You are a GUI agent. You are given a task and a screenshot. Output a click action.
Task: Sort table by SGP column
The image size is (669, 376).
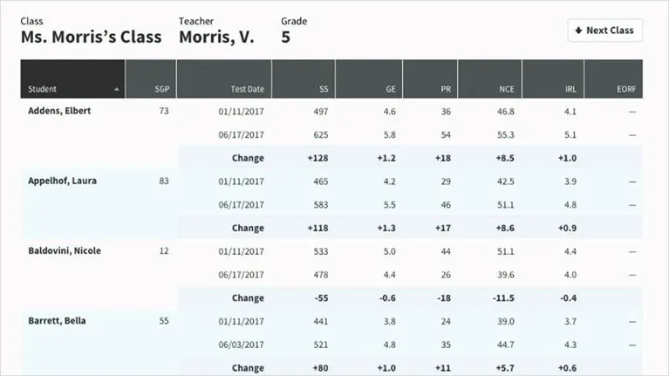151,79
